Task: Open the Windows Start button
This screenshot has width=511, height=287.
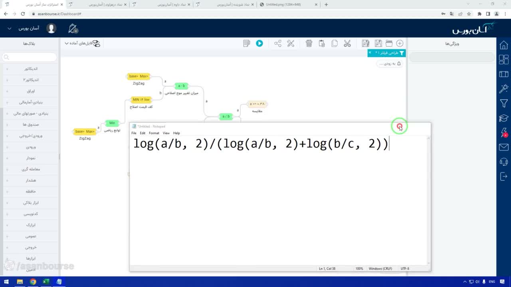Action: coord(6,282)
